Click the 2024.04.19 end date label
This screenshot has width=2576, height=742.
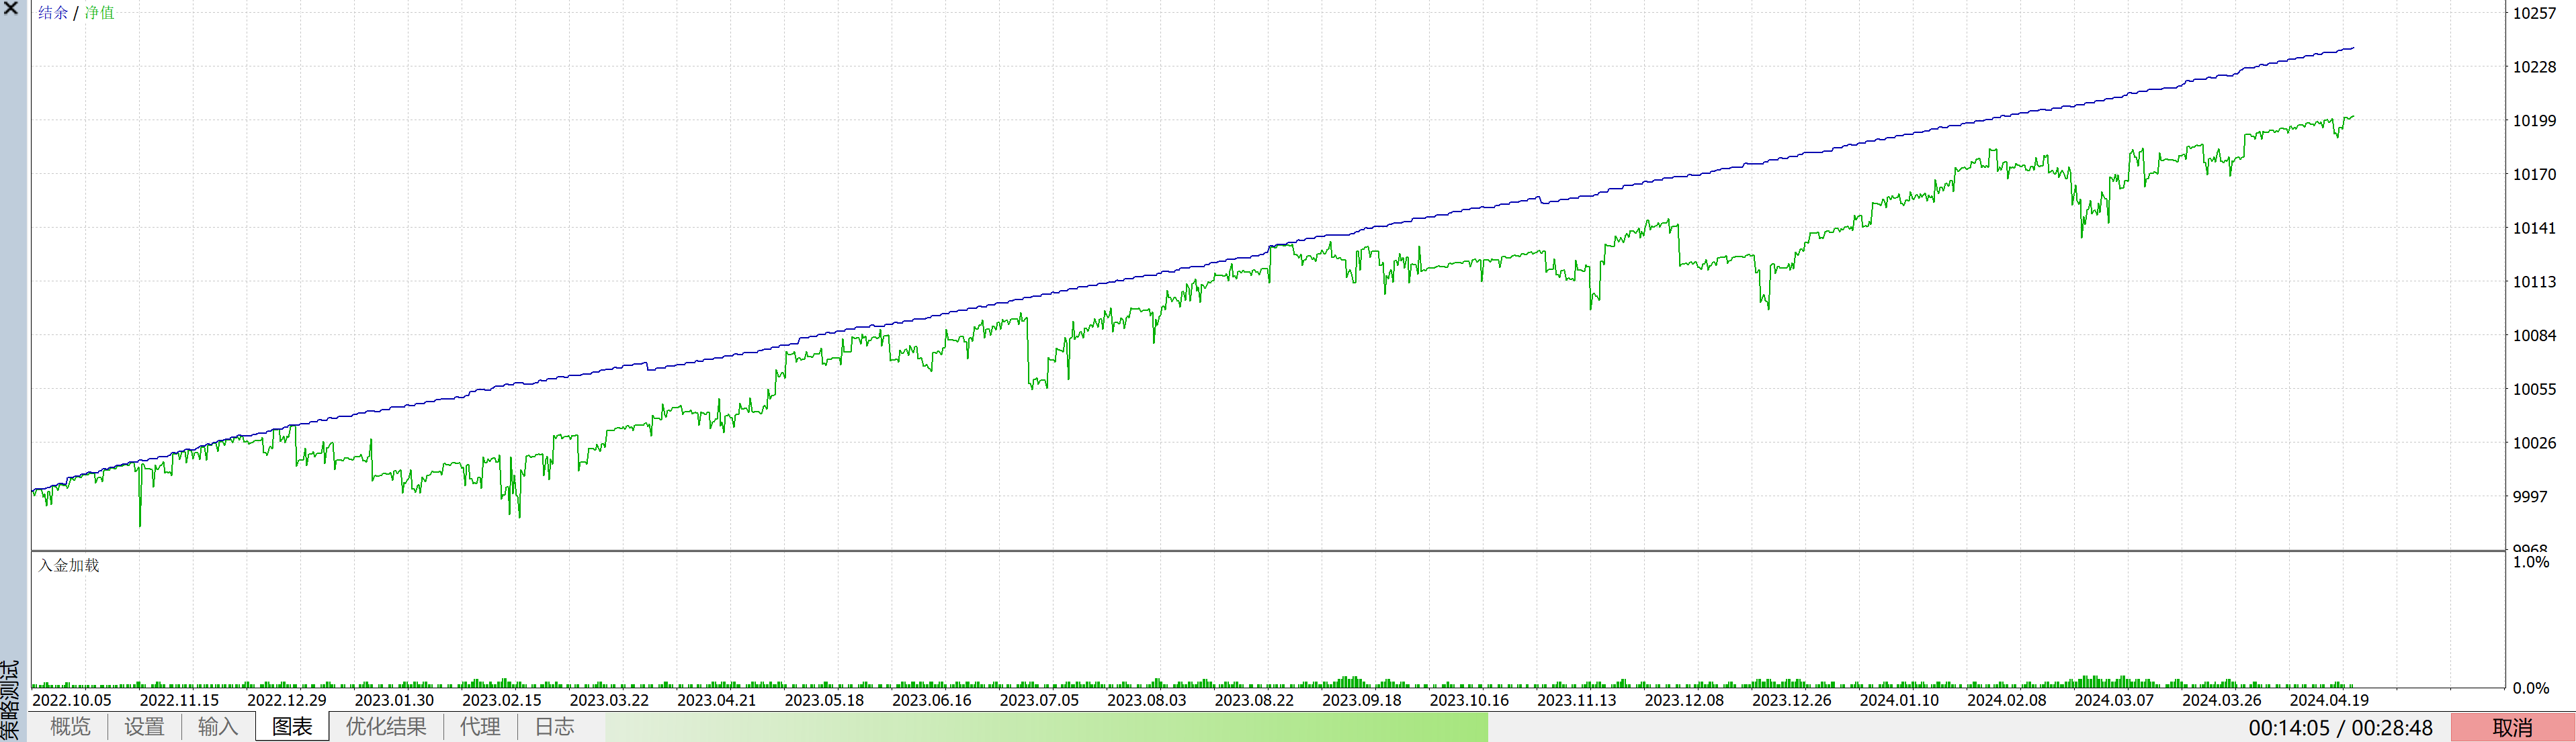point(2329,700)
